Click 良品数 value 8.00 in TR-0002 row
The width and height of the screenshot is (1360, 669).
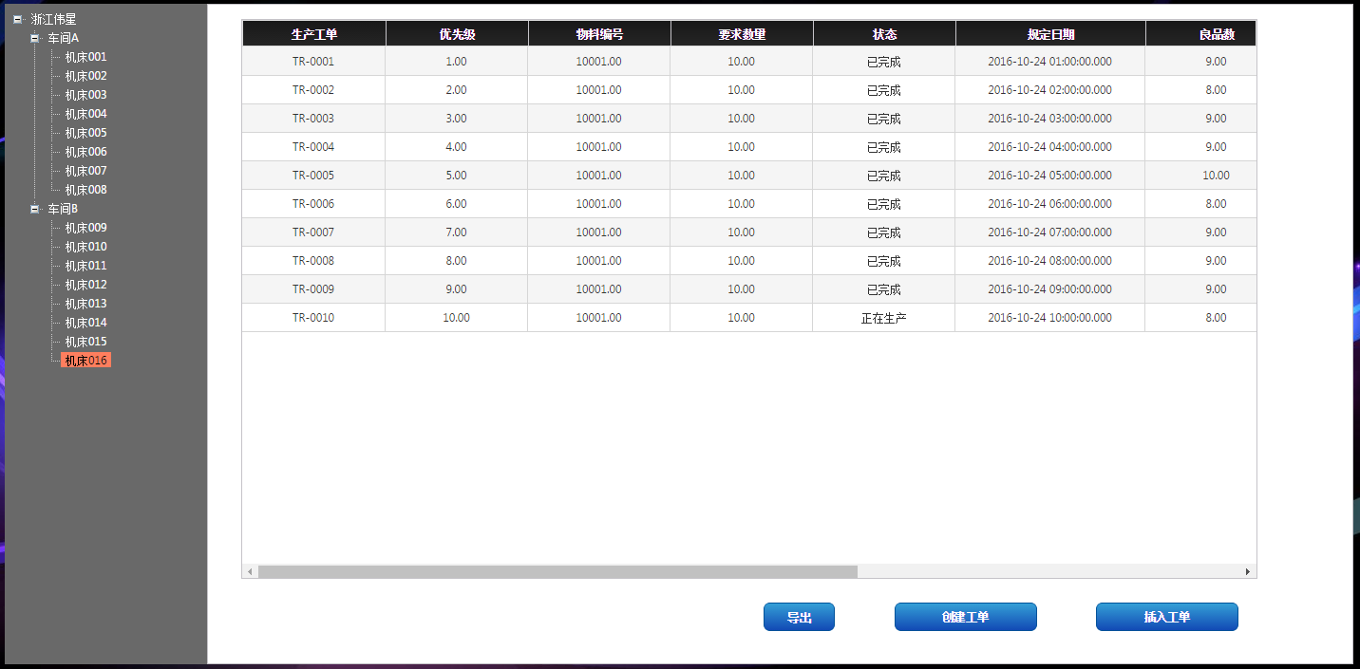pos(1201,90)
